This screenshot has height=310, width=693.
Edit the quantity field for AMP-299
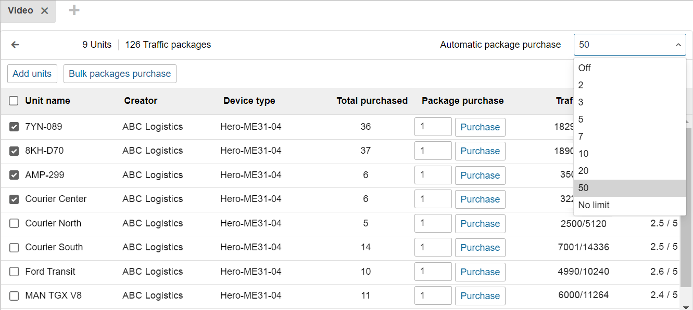pos(433,175)
